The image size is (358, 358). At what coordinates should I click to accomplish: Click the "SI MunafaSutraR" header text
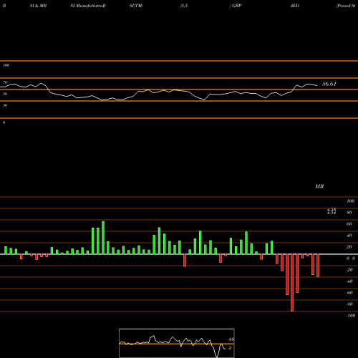click(88, 6)
